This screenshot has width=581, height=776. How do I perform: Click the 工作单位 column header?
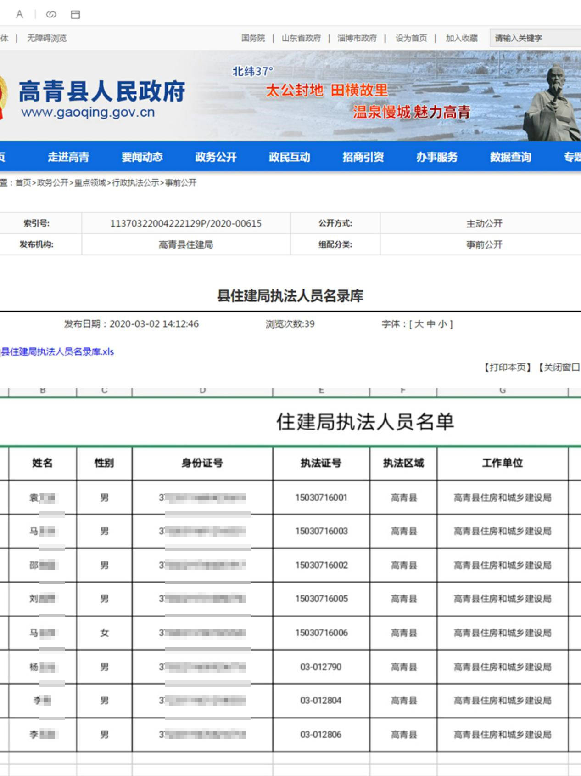502,463
